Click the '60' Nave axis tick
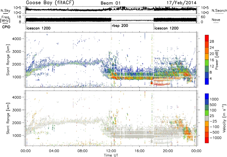Image resolution: width=227 pixels, height=157 pixels. [x=203, y=17]
